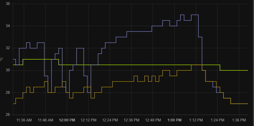Click the 1:12 PM time axis label

point(196,120)
